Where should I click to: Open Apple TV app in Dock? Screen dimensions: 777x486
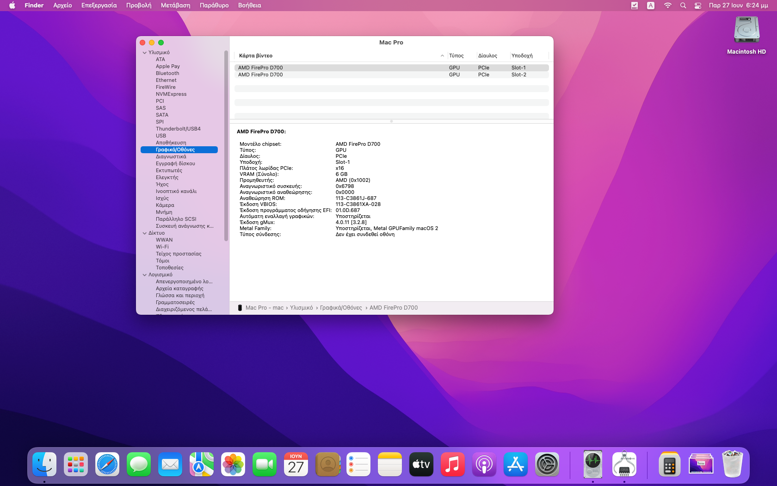421,464
